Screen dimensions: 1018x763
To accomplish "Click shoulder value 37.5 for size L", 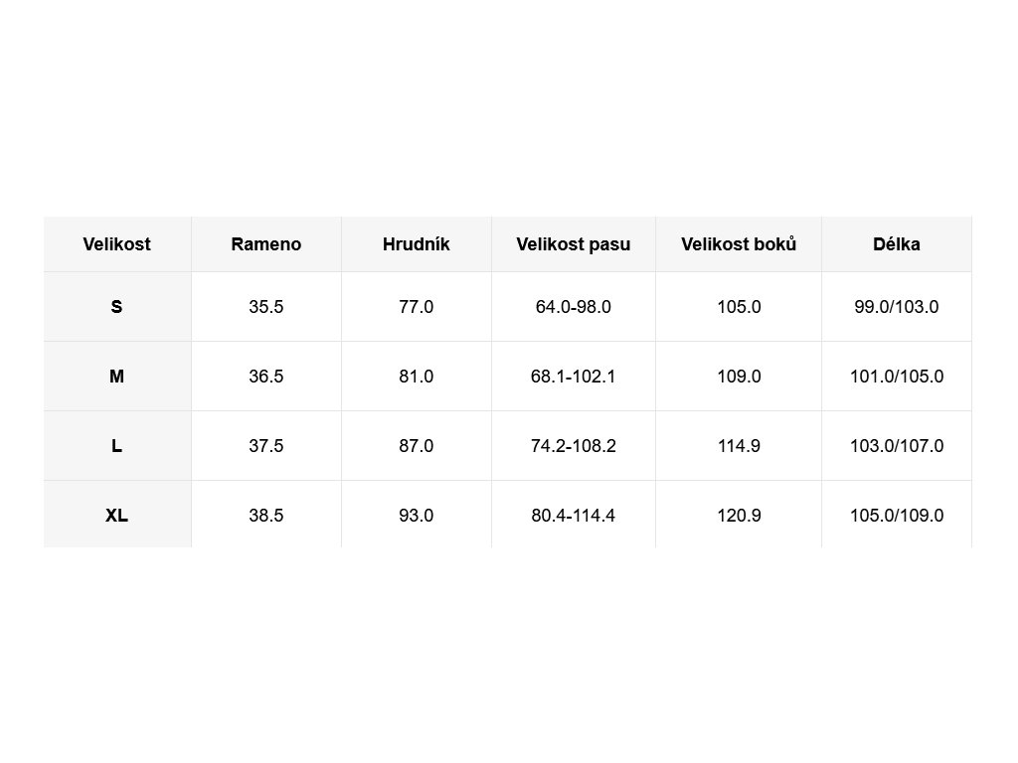I will 266,446.
